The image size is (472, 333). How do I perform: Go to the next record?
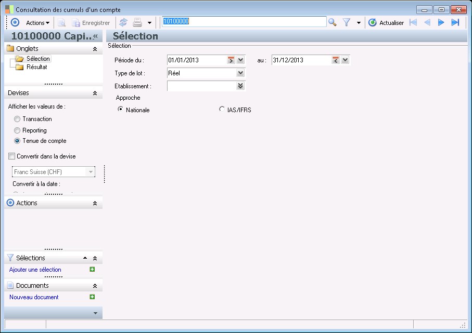pyautogui.click(x=441, y=22)
